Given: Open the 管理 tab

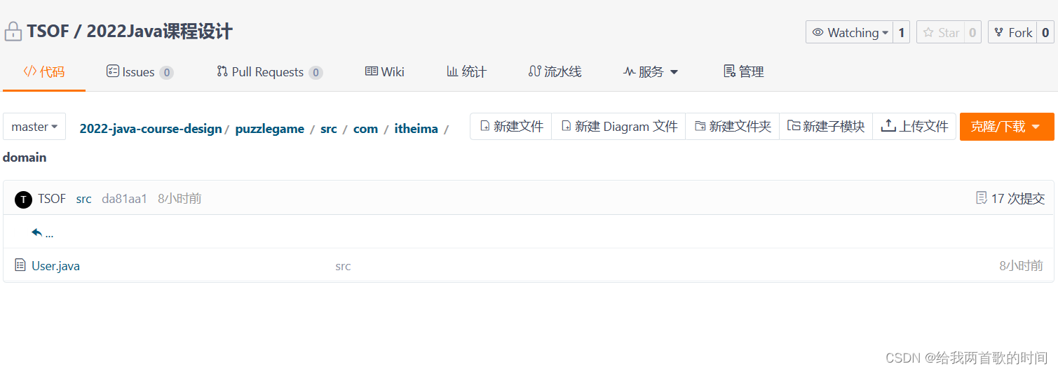Looking at the screenshot, I should pyautogui.click(x=743, y=71).
